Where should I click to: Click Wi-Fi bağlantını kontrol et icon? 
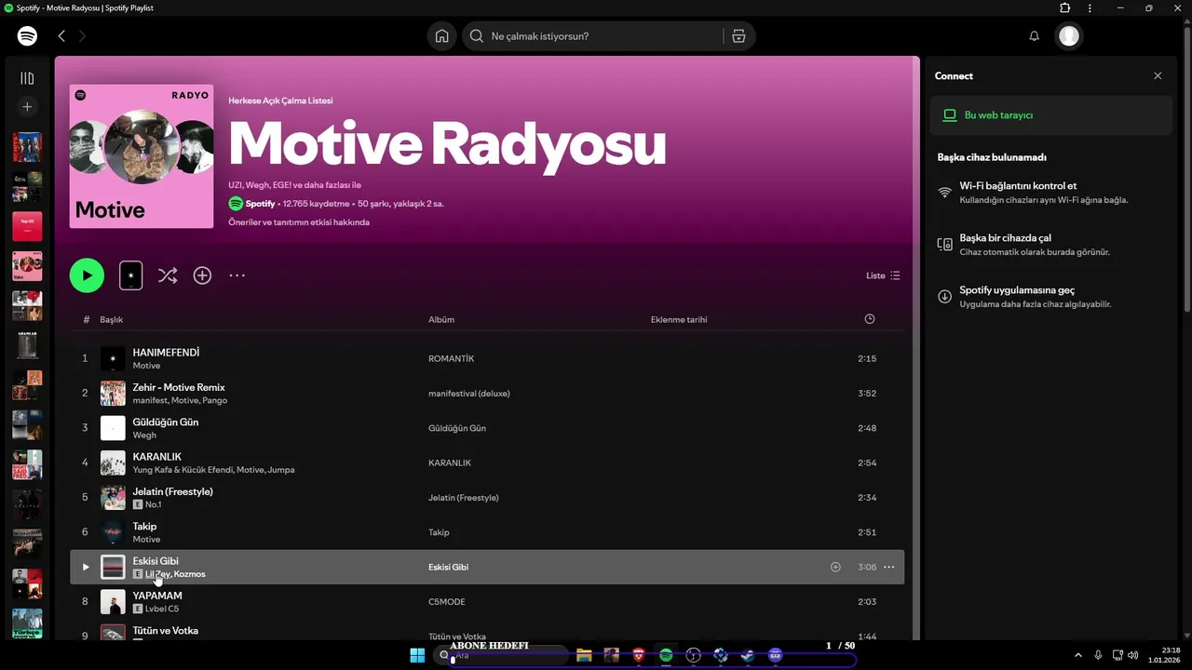(944, 193)
